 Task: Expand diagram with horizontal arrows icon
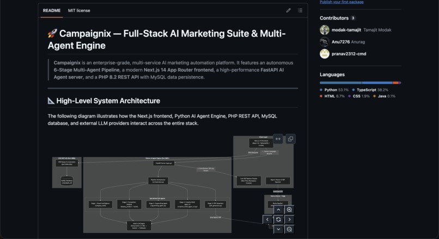coord(278,139)
